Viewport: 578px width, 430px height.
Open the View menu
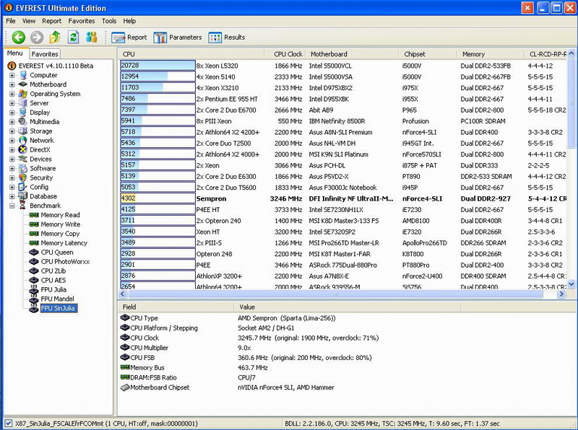(29, 21)
